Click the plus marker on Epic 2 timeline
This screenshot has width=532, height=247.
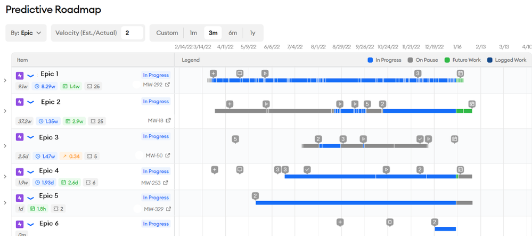pyautogui.click(x=230, y=104)
